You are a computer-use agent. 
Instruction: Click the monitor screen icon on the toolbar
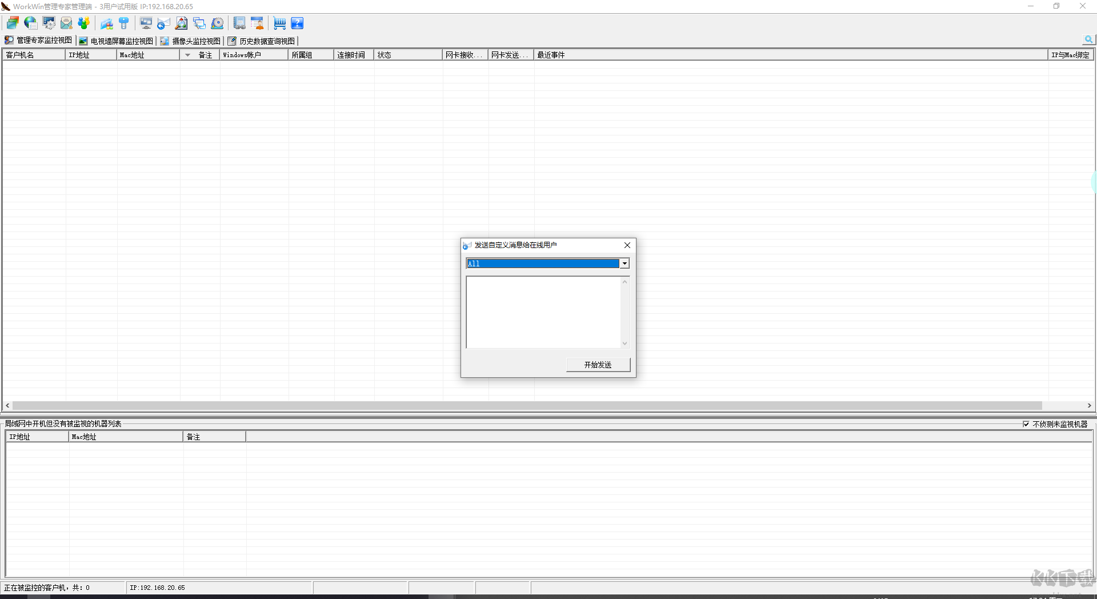click(x=146, y=23)
